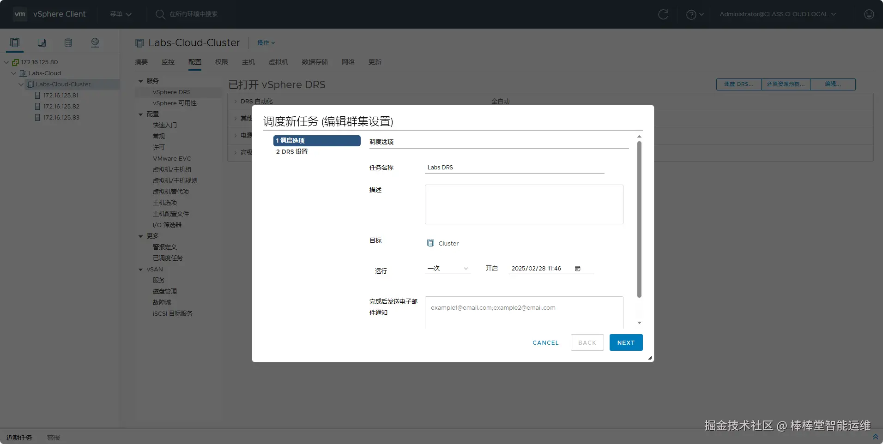Switch to VMs and Templates inventory view
Viewport: 883px width, 444px height.
[42, 42]
